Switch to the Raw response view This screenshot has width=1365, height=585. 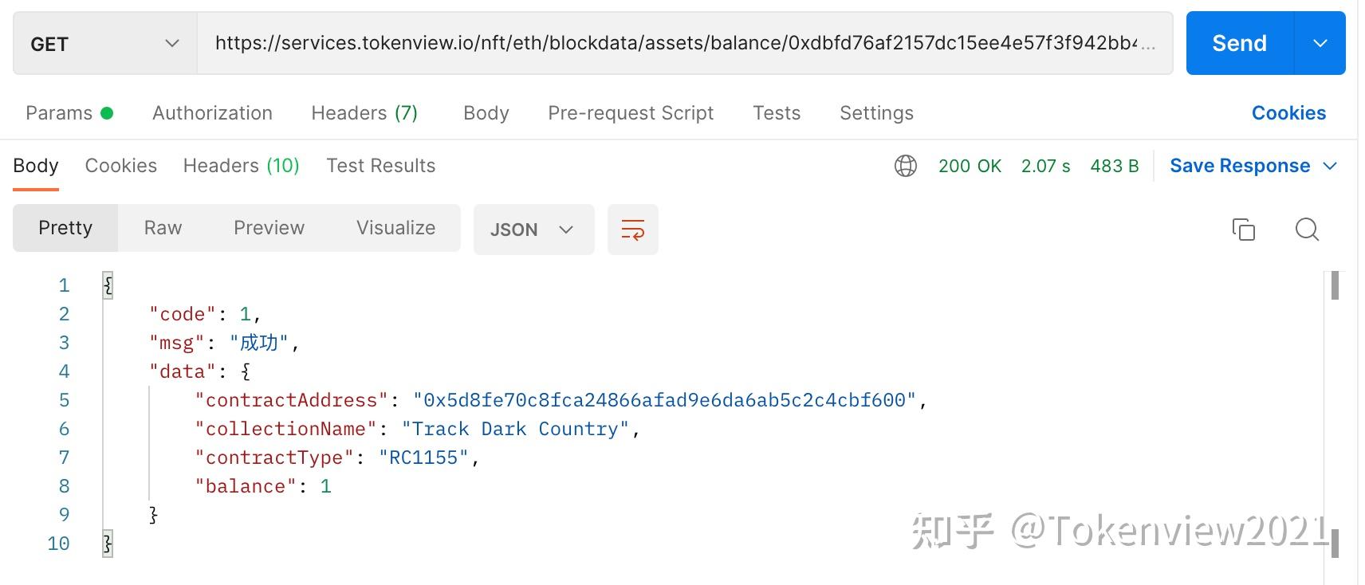coord(162,228)
